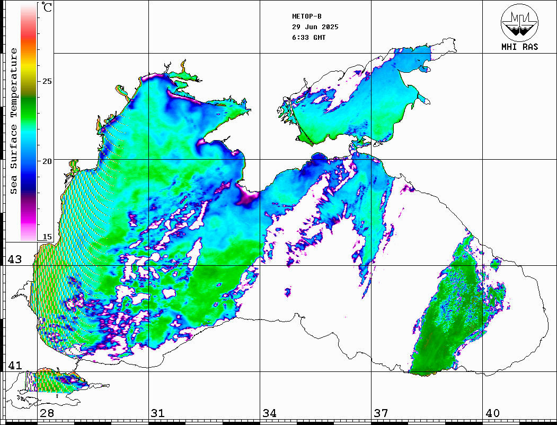Image resolution: width=557 pixels, height=425 pixels.
Task: Click the latitude label 43
Action: (x=14, y=259)
